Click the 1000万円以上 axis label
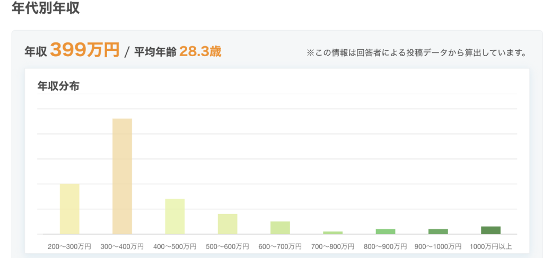 point(491,246)
